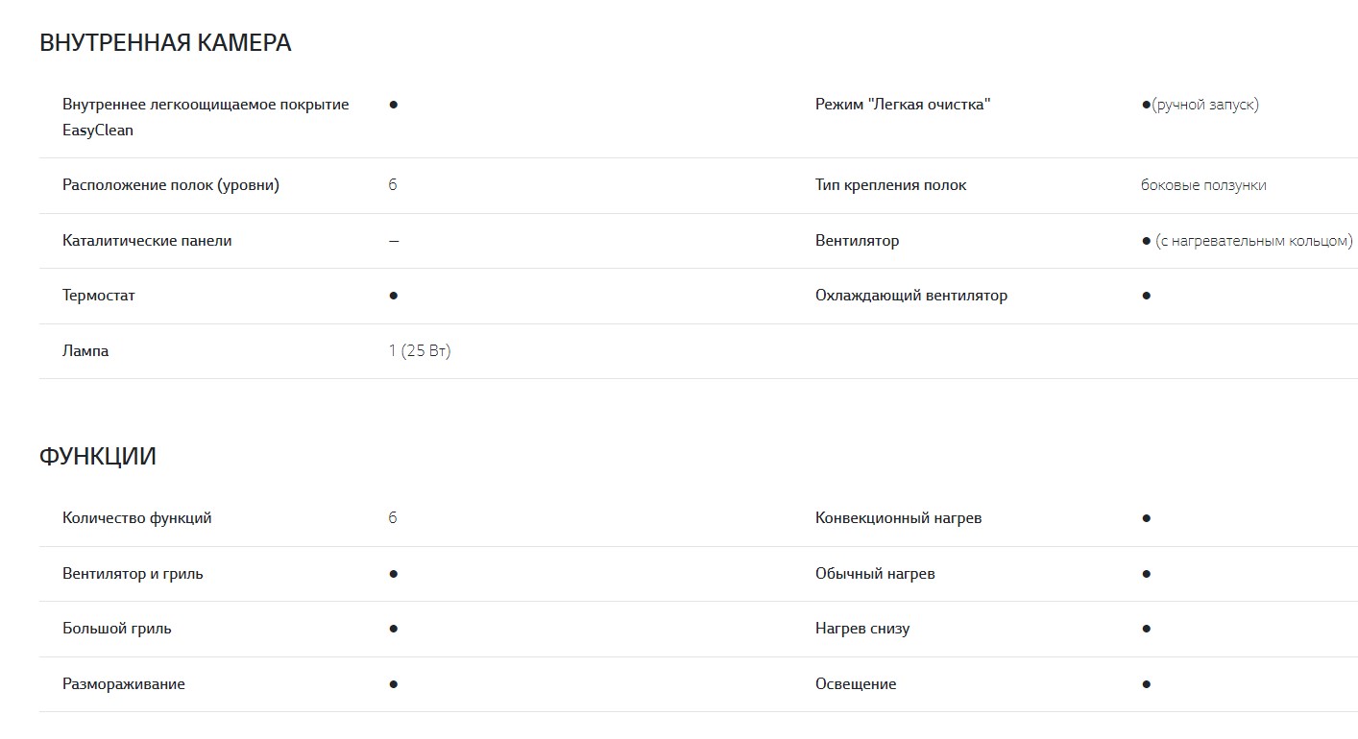The width and height of the screenshot is (1358, 739).
Task: Click the Конвекционный нагрев bullet indicator
Action: pos(1146,518)
